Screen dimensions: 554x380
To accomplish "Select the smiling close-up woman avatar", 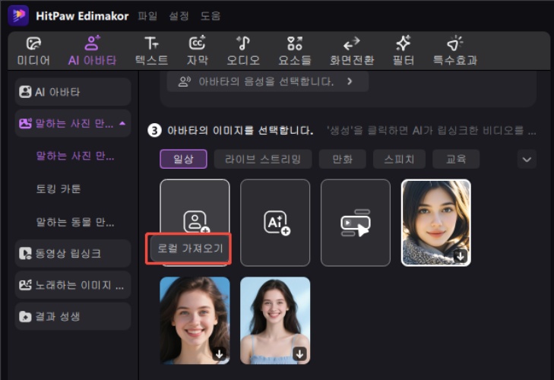I will (195, 320).
